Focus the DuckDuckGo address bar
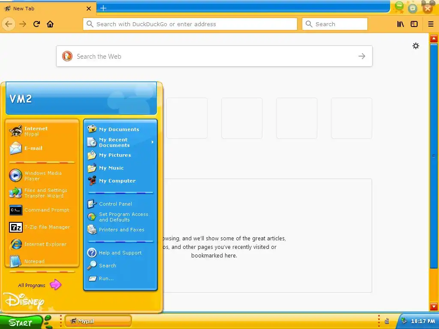Screen dimensions: 439x329 tap(190, 24)
